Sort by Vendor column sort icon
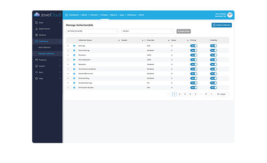Viewport: 267px width, 163px height. tap(143, 40)
